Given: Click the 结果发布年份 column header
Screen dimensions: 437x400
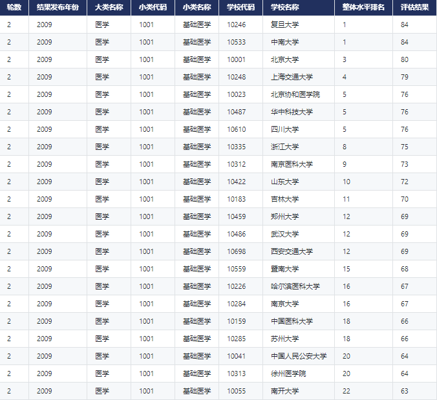Looking at the screenshot, I should 58,7.
